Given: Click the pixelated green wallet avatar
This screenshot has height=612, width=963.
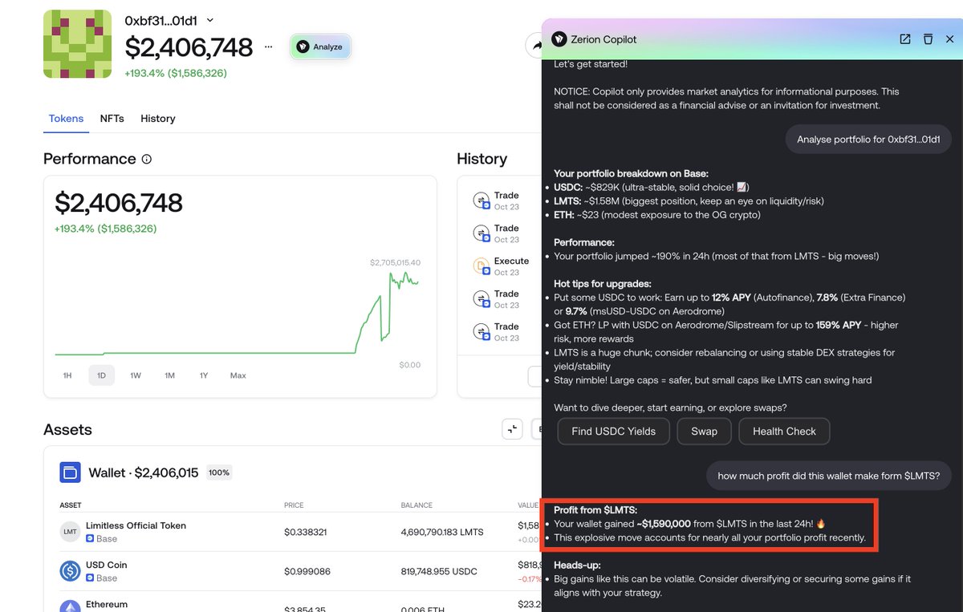Looking at the screenshot, I should pos(77,44).
